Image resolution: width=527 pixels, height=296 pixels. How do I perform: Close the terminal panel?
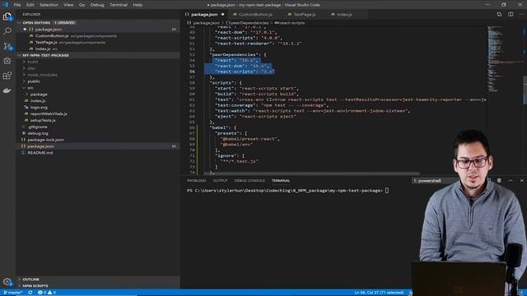pos(521,181)
